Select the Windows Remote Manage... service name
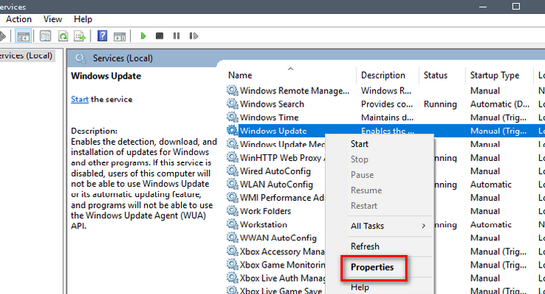545x294 pixels. 294,90
